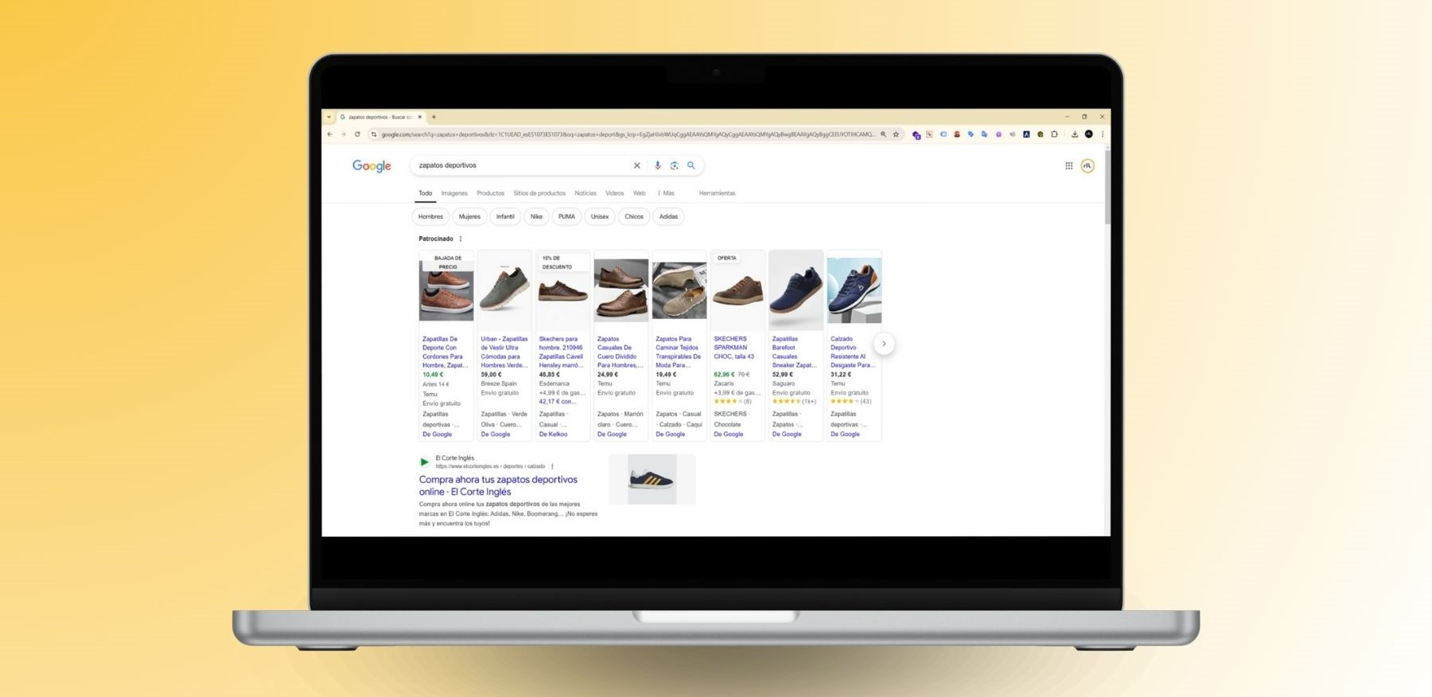
Task: Expand the tab search dropdown arrow
Action: click(329, 117)
